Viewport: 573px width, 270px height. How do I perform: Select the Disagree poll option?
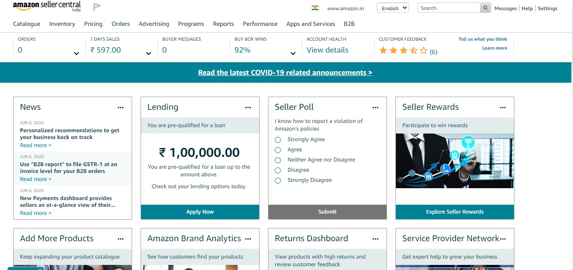coord(278,170)
